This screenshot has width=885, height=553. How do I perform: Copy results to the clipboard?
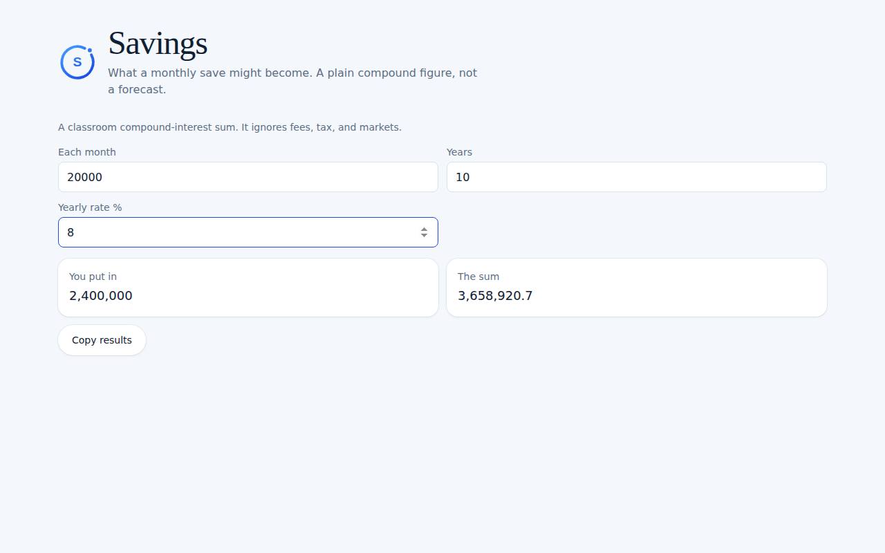pyautogui.click(x=102, y=340)
